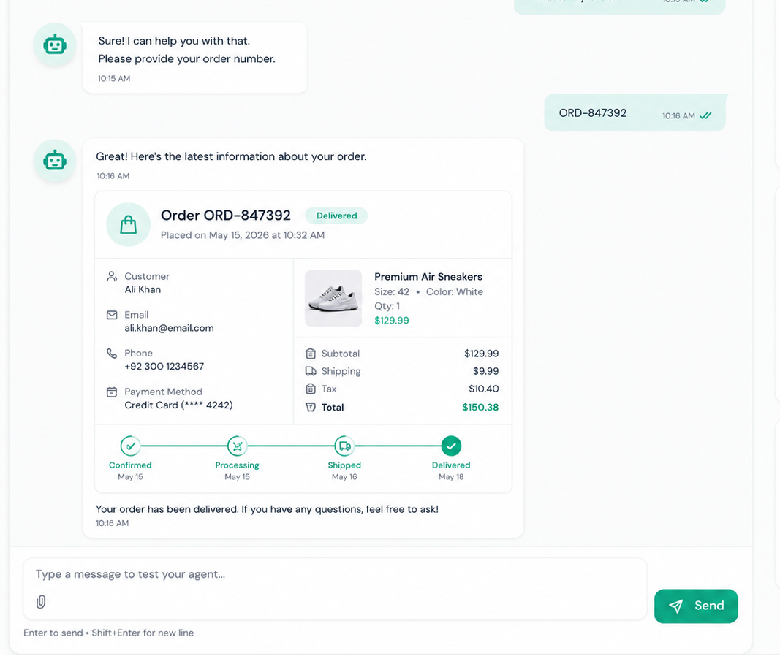The height and width of the screenshot is (656, 780).
Task: Select the Delivered checkmark step marker
Action: pos(451,446)
